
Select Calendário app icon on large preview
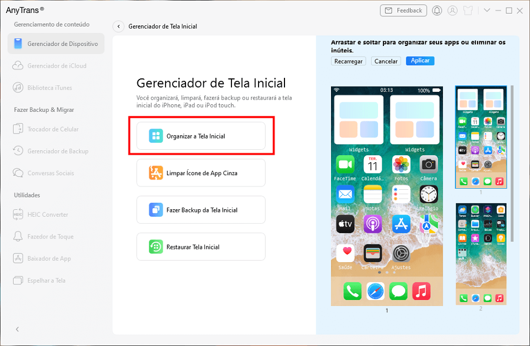pos(373,164)
